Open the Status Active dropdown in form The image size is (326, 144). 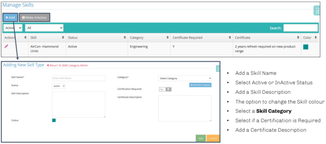(59, 86)
